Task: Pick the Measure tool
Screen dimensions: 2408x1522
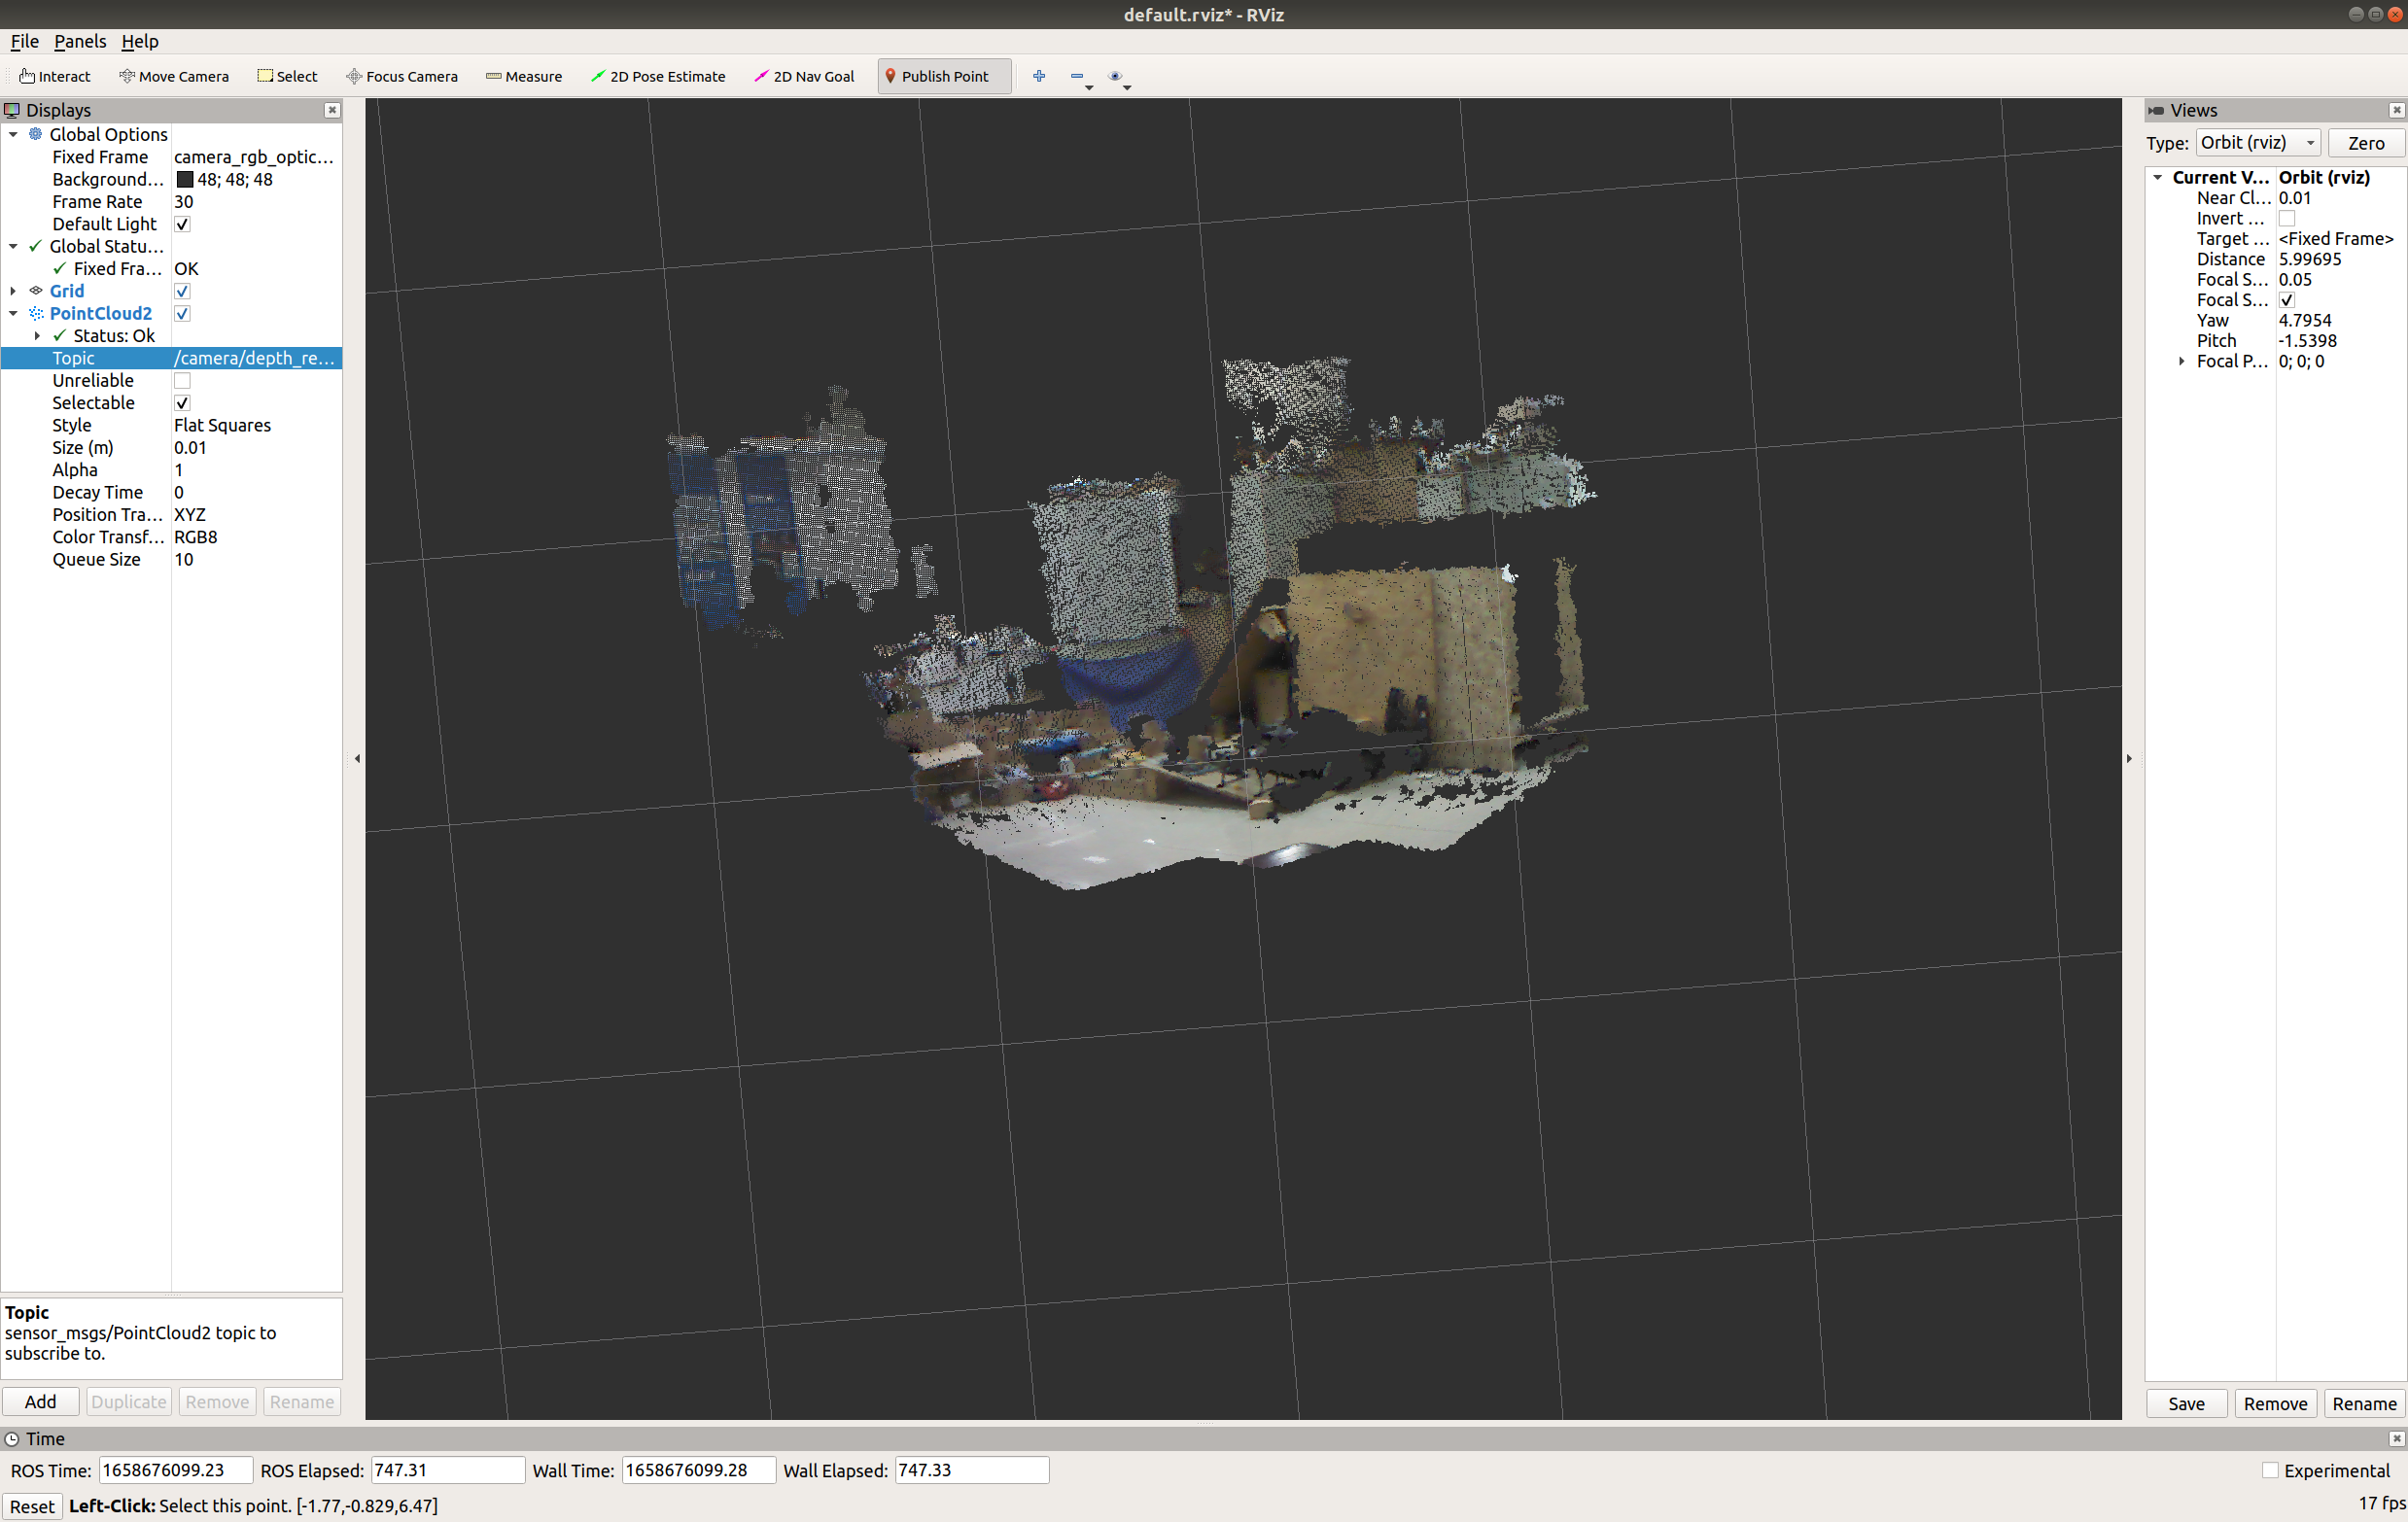Action: pyautogui.click(x=524, y=76)
